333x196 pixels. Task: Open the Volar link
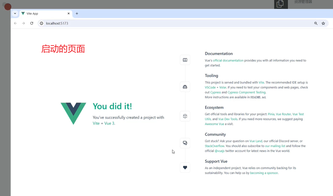pyautogui.click(x=223, y=87)
